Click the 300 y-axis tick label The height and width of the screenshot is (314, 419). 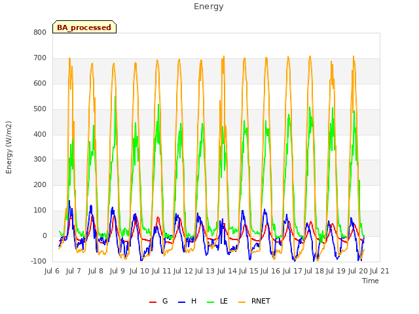[40, 160]
